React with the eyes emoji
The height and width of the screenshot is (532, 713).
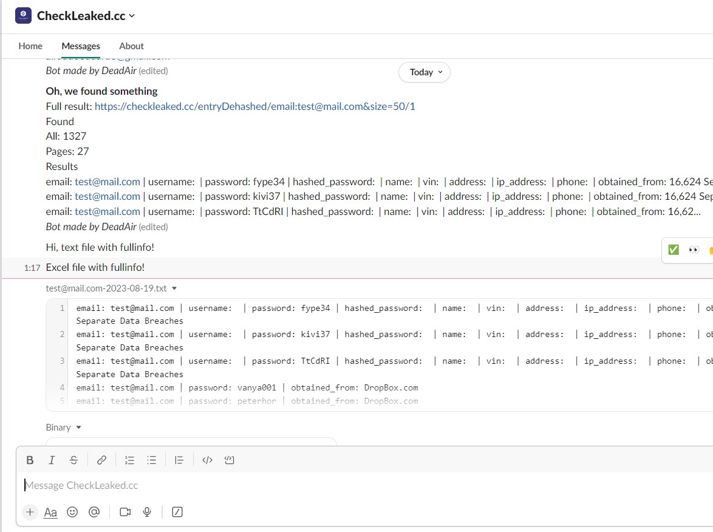694,250
